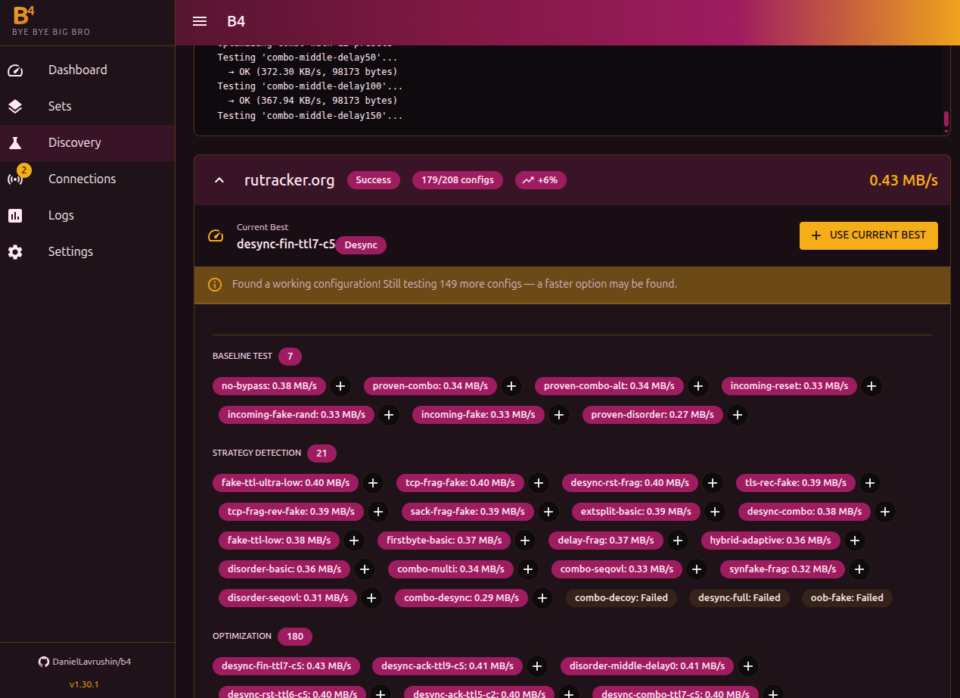The width and height of the screenshot is (960, 698).
Task: Click the Baseline Test count badge 7
Action: [x=290, y=357]
